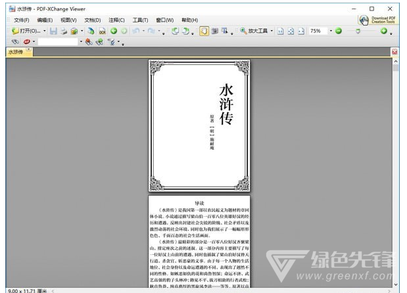Click Find Next binoculars icon
407x293 pixels.
(x=99, y=41)
